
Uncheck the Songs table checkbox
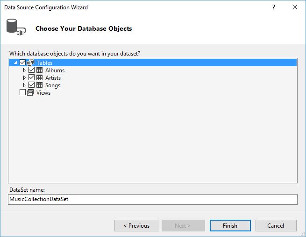31,85
